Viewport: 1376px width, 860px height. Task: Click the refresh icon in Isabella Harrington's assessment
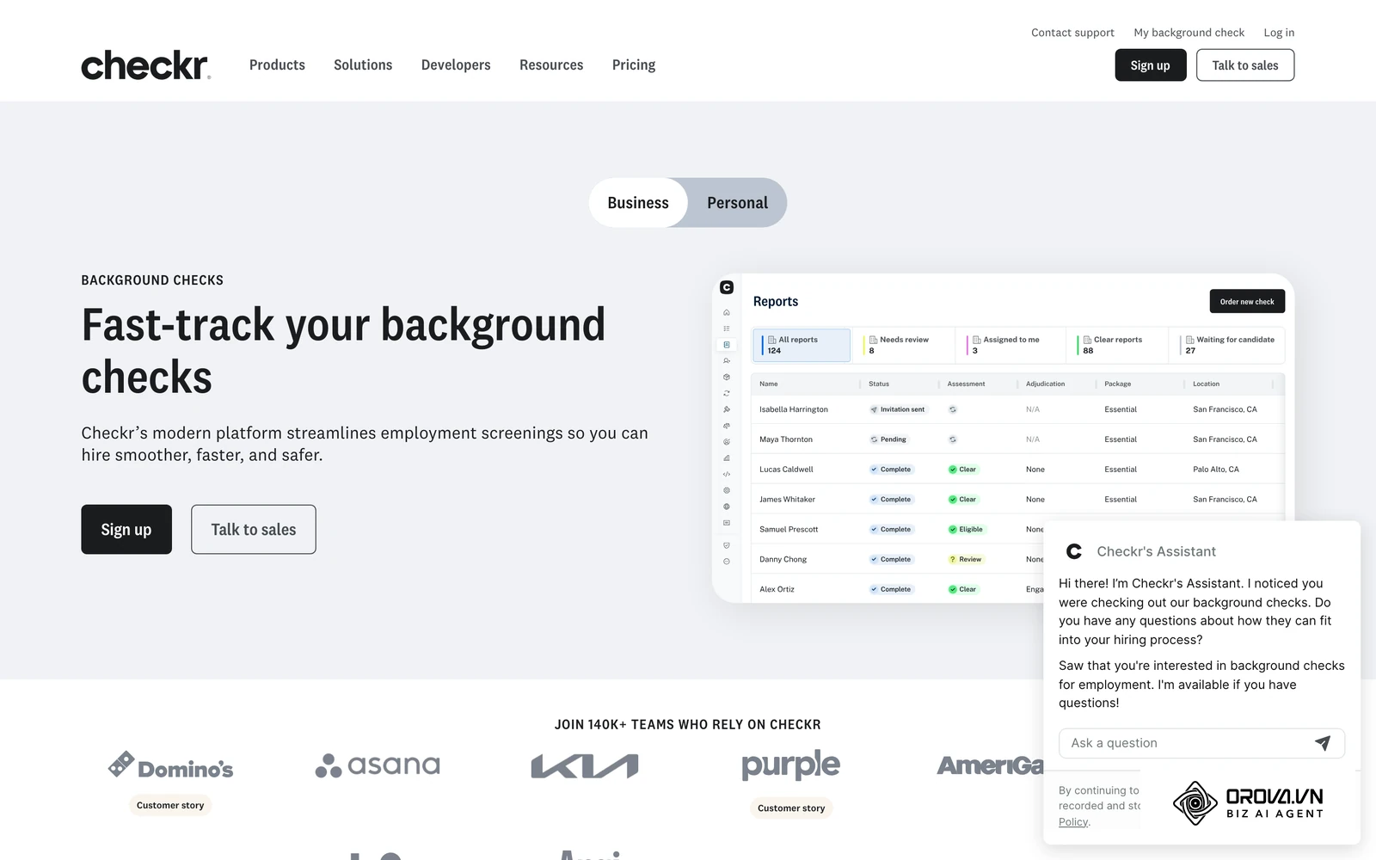pos(953,409)
